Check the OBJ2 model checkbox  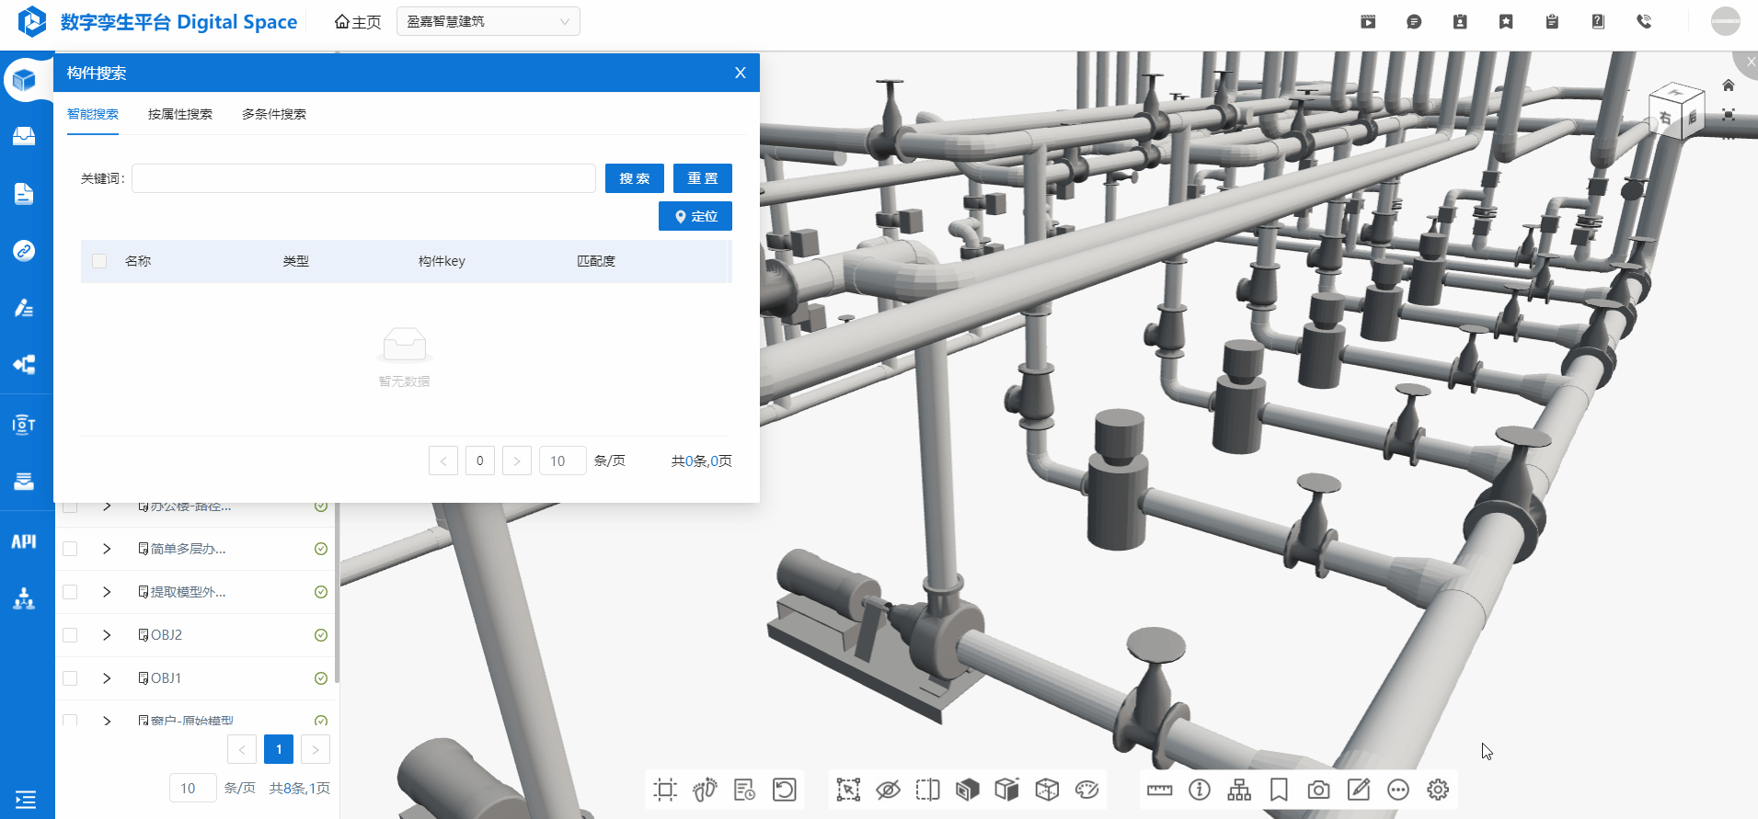[x=70, y=635]
